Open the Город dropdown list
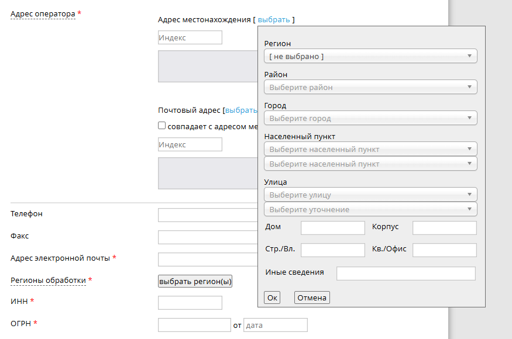 click(370, 118)
